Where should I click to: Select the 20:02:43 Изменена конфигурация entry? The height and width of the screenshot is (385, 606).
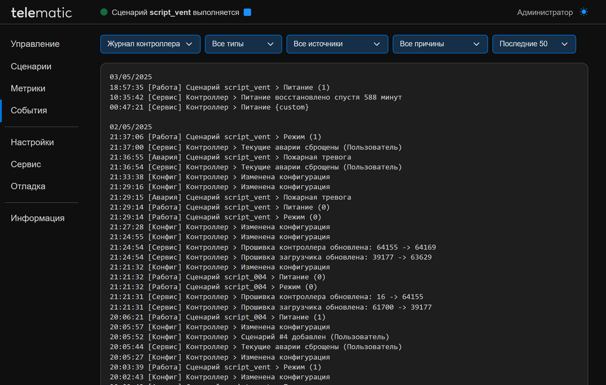[x=220, y=377]
